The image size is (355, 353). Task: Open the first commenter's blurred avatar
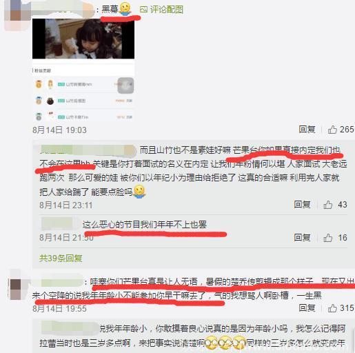tap(17, 15)
